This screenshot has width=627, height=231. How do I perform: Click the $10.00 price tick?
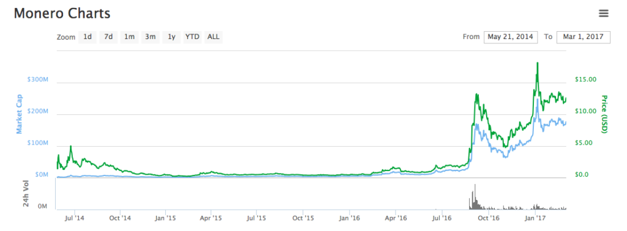tap(585, 111)
